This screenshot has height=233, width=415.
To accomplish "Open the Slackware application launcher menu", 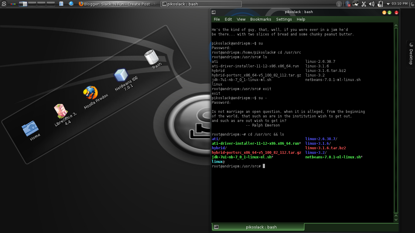I will pos(3,4).
